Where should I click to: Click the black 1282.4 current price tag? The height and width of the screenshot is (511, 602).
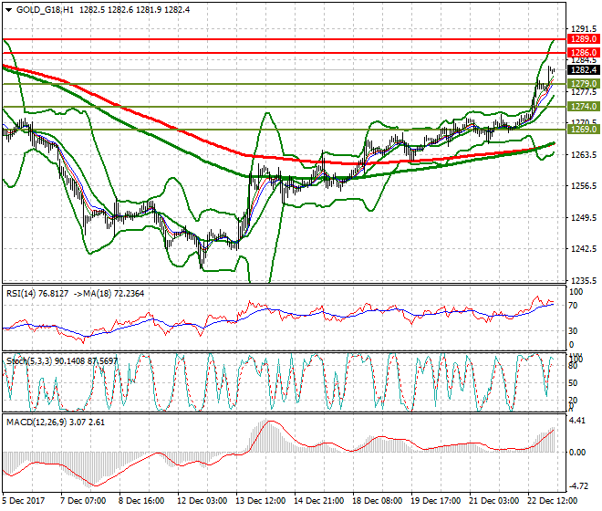(x=582, y=69)
